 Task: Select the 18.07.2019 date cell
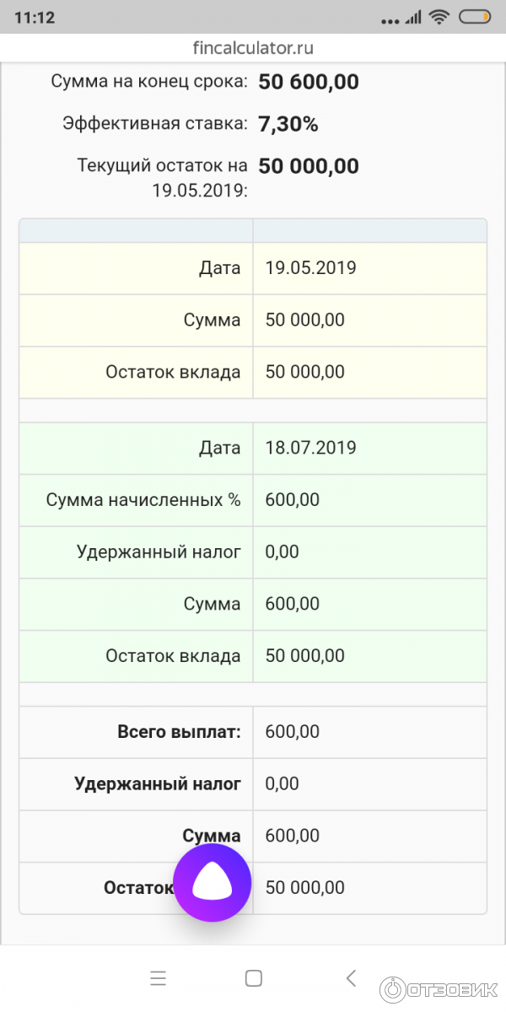310,448
